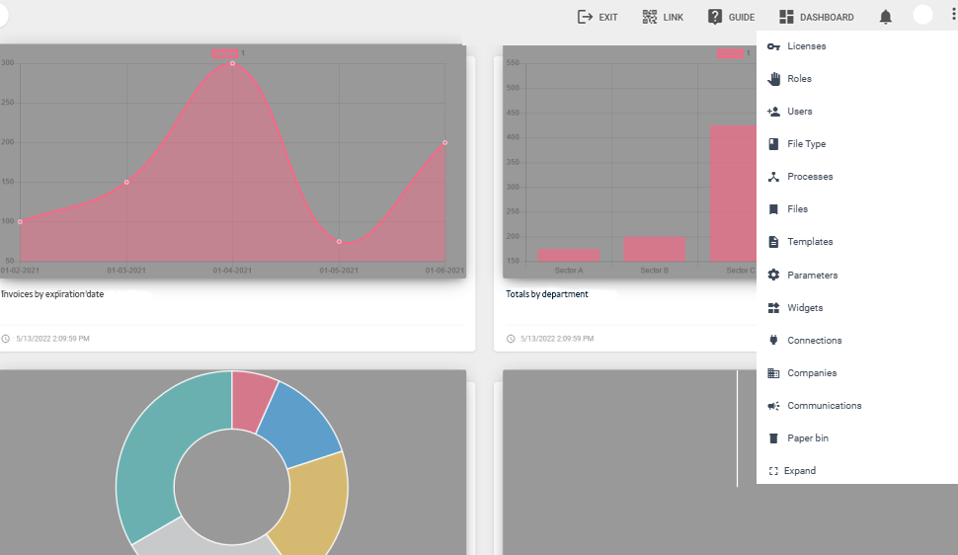Click timestamp under Invoices by expiration date
958x555 pixels.
tap(52, 339)
